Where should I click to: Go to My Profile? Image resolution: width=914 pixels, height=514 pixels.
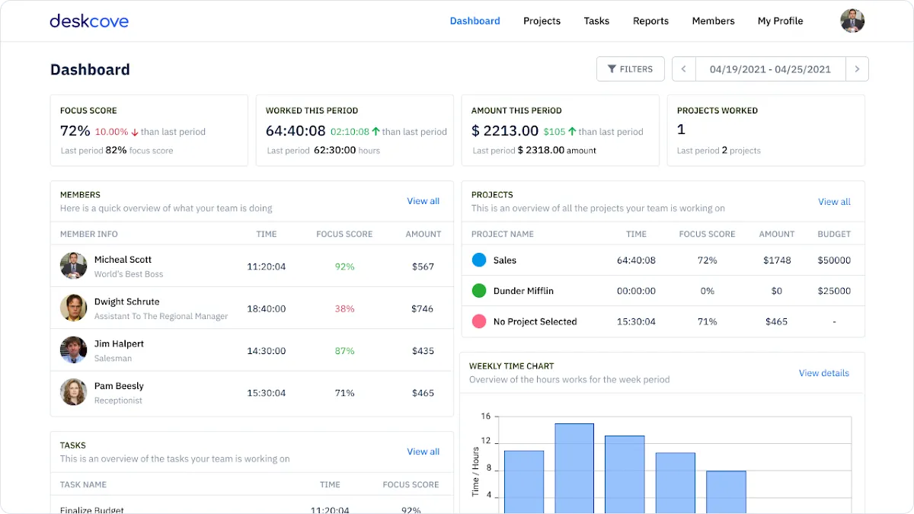[780, 21]
